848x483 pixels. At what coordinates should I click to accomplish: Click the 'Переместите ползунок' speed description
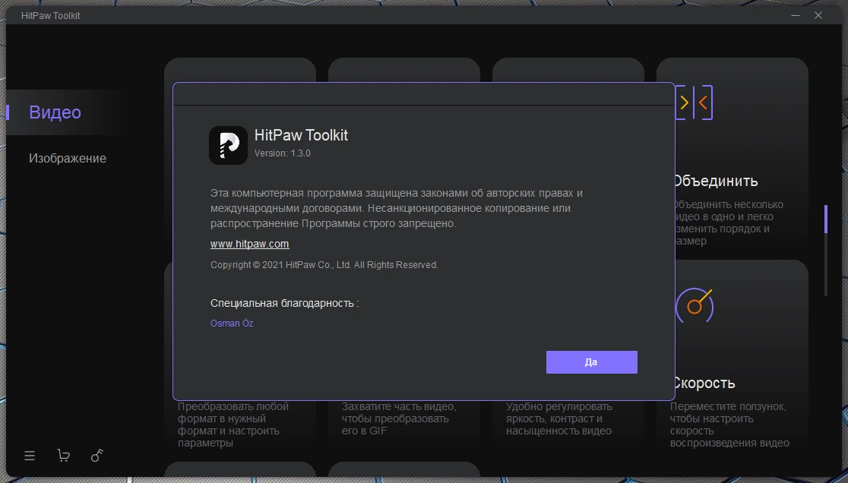(729, 425)
